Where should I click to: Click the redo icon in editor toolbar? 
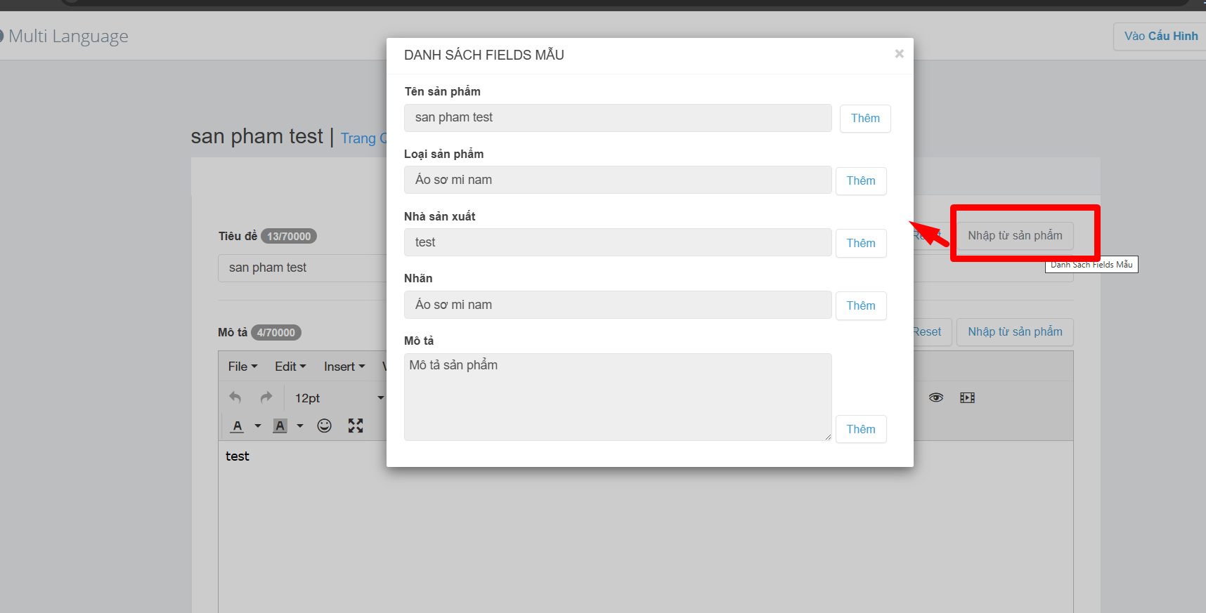(266, 397)
